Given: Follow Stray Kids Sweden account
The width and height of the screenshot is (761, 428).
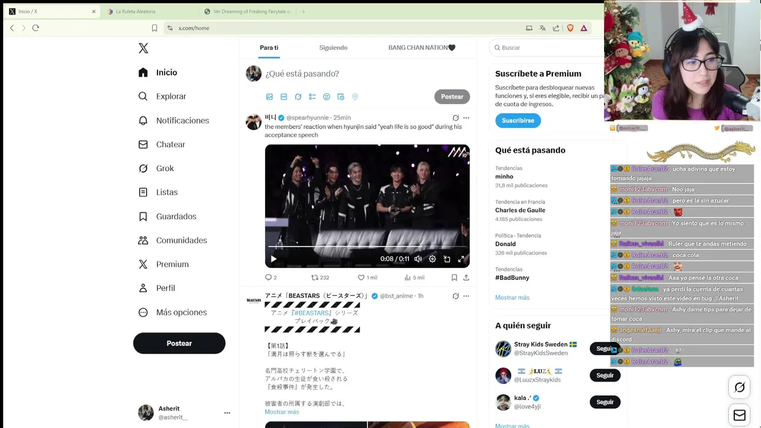Looking at the screenshot, I should 605,349.
